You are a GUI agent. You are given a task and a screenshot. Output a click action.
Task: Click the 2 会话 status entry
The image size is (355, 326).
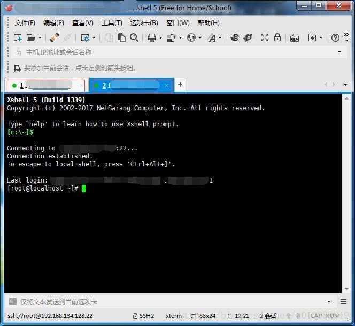coord(268,316)
